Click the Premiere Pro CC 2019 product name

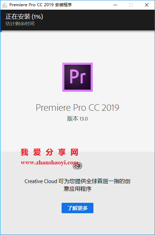(x=77, y=107)
